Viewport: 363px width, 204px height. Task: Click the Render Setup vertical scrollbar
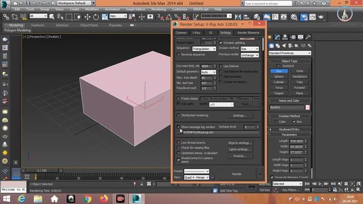263,44
